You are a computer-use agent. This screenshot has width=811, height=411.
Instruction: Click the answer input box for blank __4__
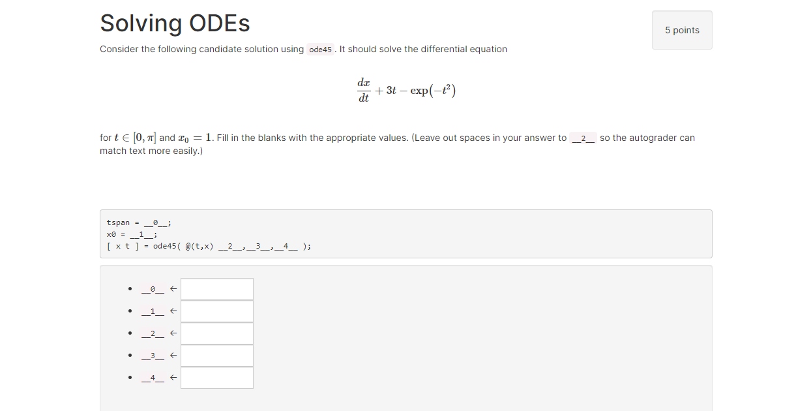point(217,377)
